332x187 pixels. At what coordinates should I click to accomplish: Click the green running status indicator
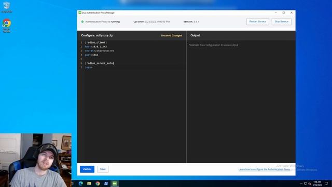(x=82, y=22)
